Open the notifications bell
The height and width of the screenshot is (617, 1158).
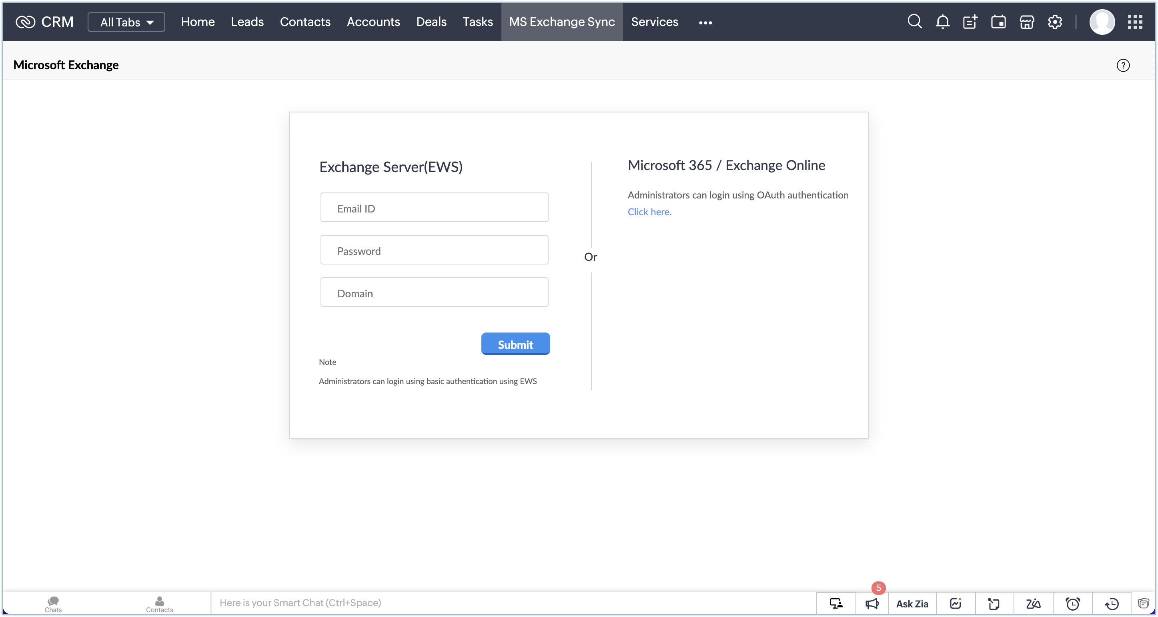942,22
